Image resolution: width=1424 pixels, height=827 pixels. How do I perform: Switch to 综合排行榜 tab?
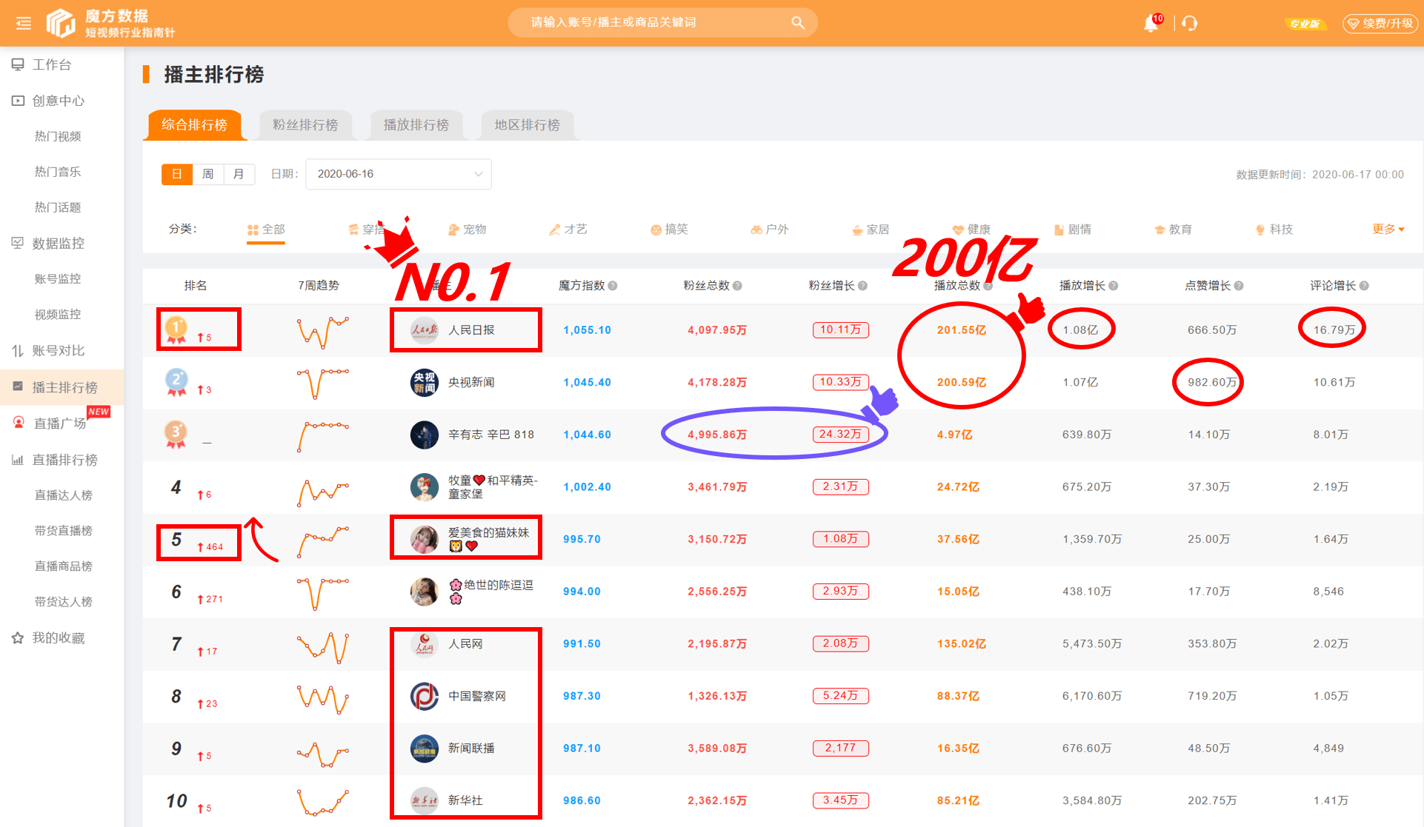click(x=195, y=125)
